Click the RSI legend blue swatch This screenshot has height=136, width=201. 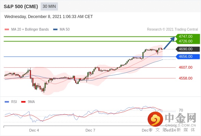(7, 102)
